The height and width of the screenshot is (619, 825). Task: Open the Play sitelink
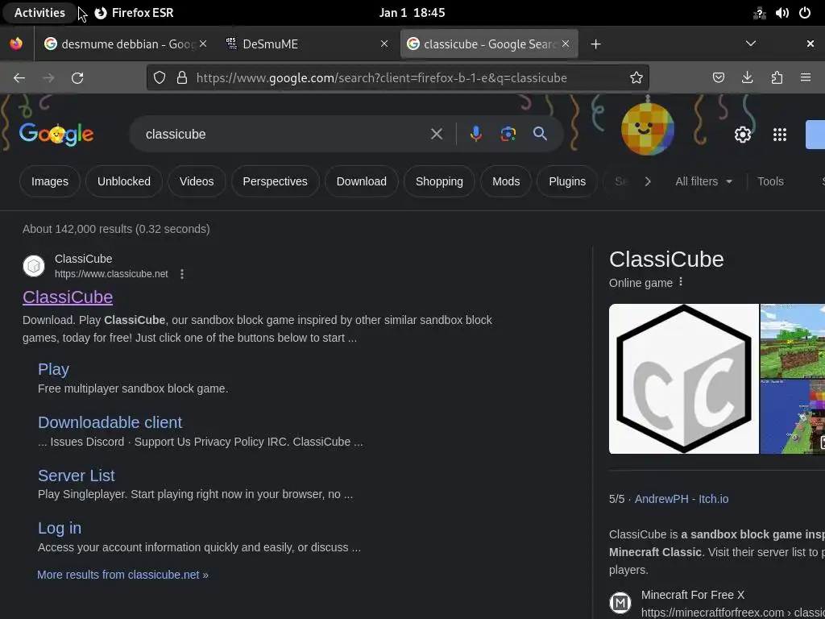[54, 369]
